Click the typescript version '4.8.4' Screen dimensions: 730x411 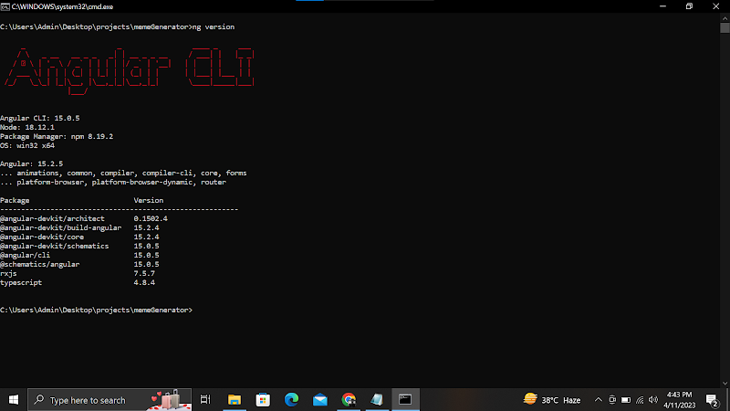[x=144, y=282]
